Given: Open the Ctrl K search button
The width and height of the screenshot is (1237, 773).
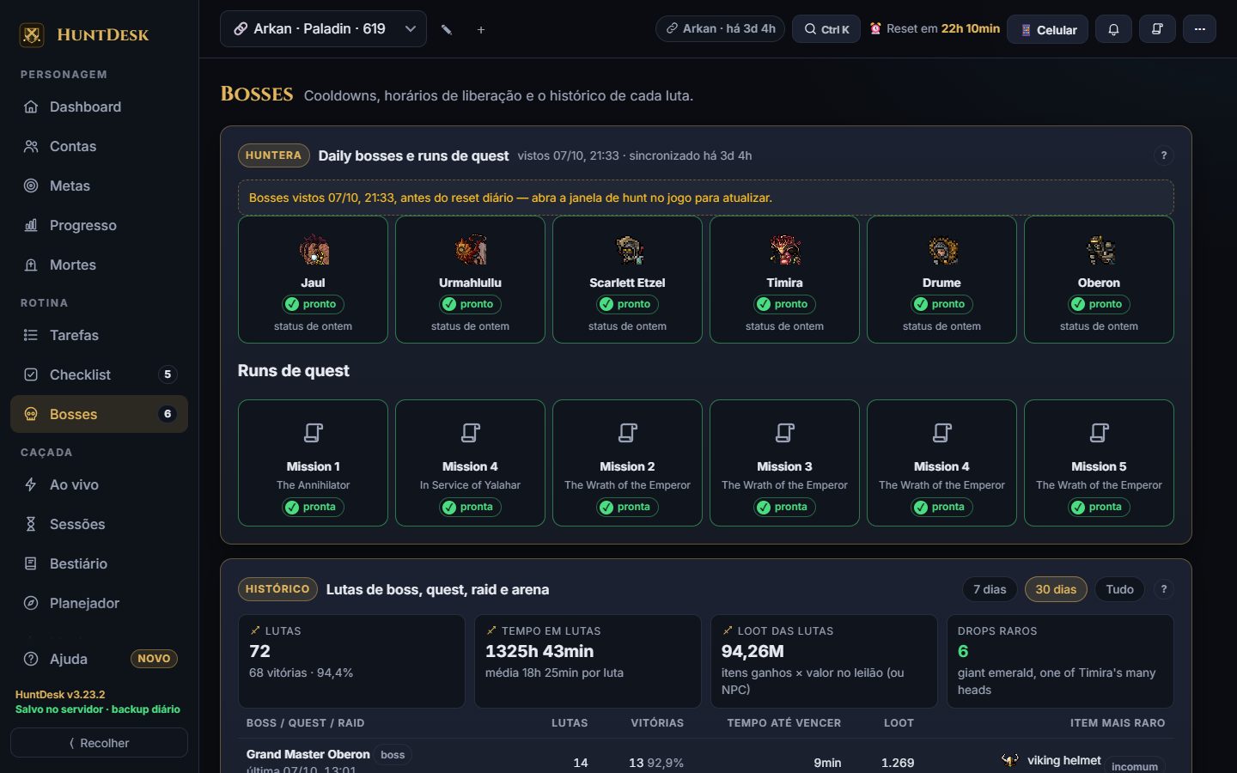Looking at the screenshot, I should click(x=826, y=29).
